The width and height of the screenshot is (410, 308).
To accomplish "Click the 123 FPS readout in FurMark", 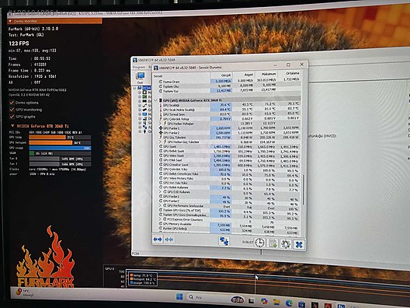I will click(19, 44).
